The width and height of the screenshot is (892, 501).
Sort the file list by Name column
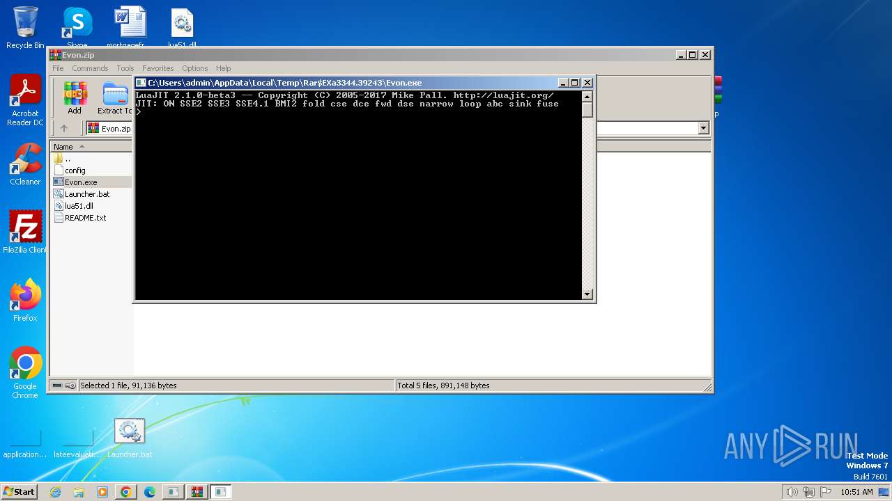91,147
